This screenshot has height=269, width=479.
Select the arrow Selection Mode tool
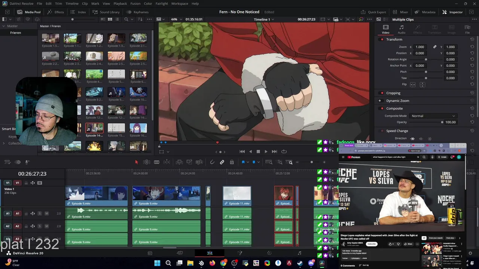136,162
